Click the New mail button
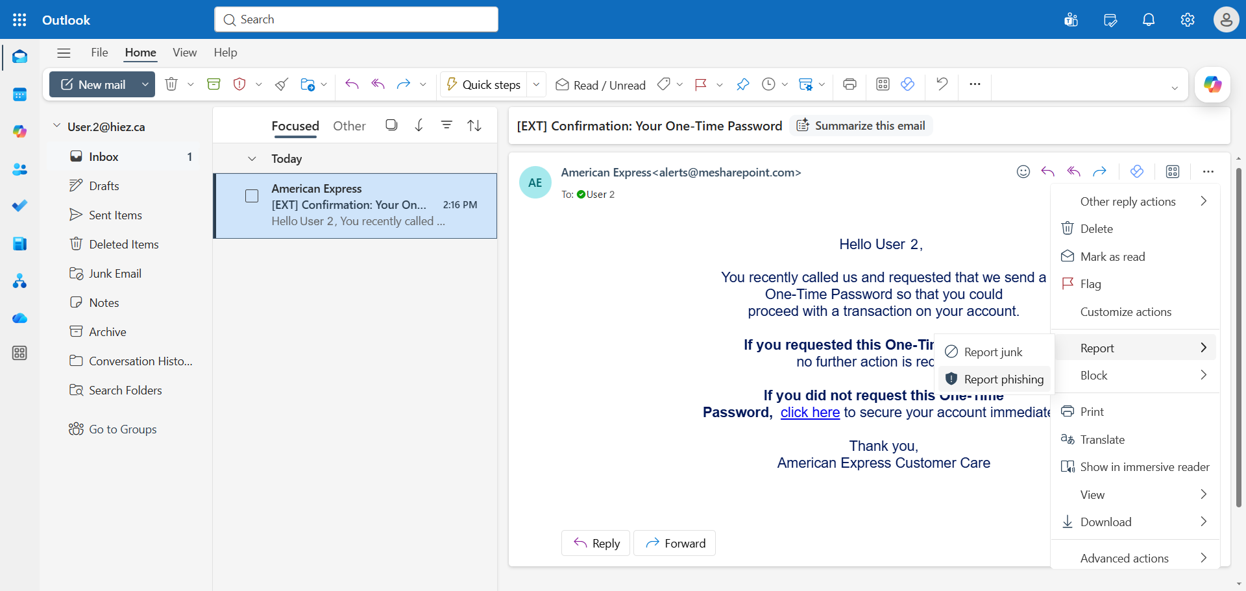The height and width of the screenshot is (591, 1246). [93, 84]
